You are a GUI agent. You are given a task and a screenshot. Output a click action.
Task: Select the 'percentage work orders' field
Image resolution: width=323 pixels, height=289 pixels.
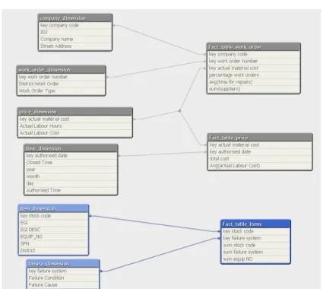[254, 75]
